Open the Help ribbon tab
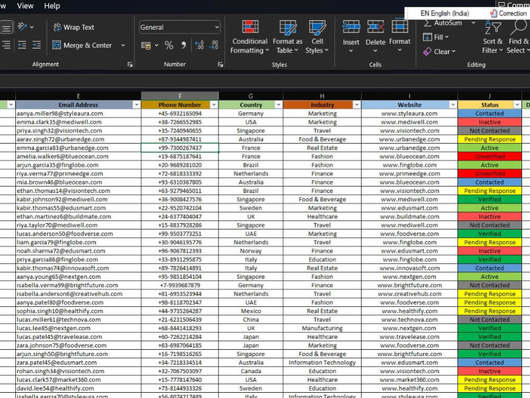Viewport: 530px width, 398px height. point(52,6)
